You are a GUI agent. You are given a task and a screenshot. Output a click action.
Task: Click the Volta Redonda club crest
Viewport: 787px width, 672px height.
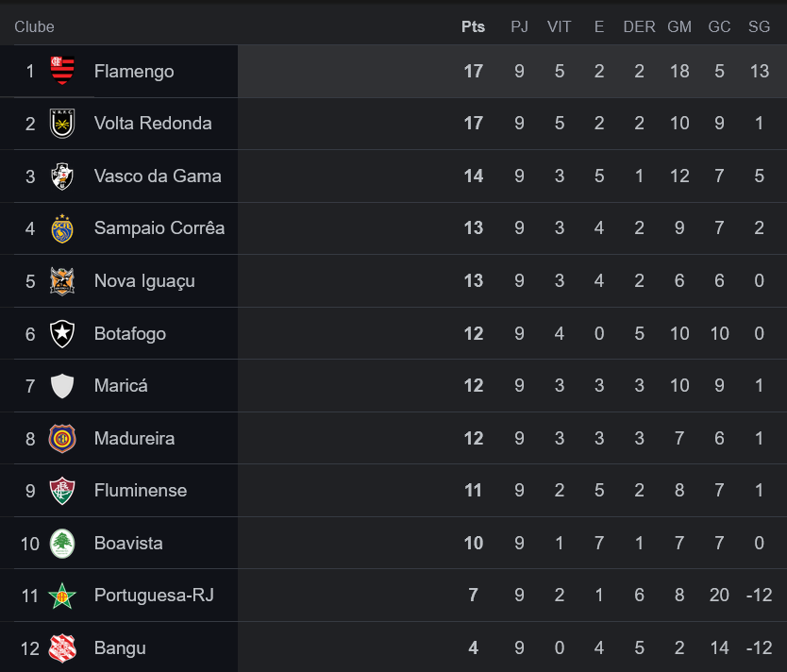click(x=62, y=124)
